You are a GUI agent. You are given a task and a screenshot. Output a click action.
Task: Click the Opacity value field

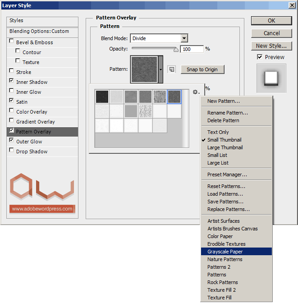(x=192, y=49)
